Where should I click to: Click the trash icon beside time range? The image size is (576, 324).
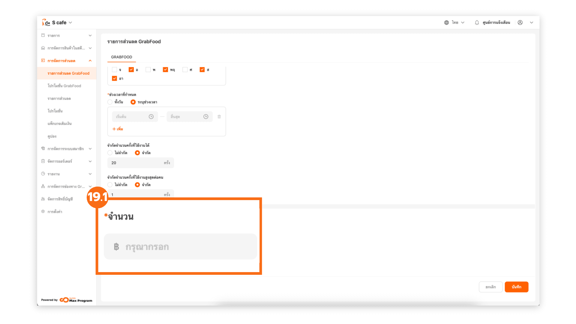click(x=219, y=117)
